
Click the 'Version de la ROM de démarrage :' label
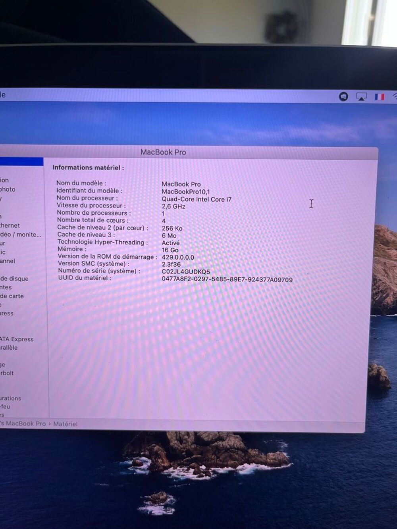pyautogui.click(x=108, y=257)
